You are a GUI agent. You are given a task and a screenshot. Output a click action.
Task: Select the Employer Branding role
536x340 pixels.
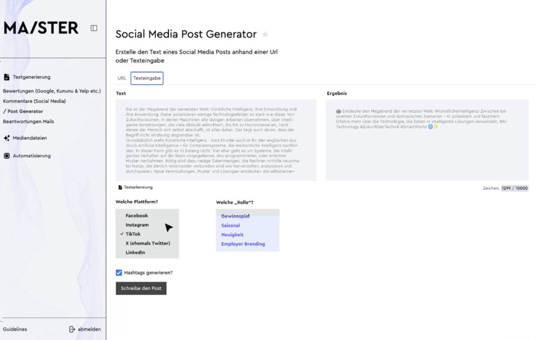243,244
